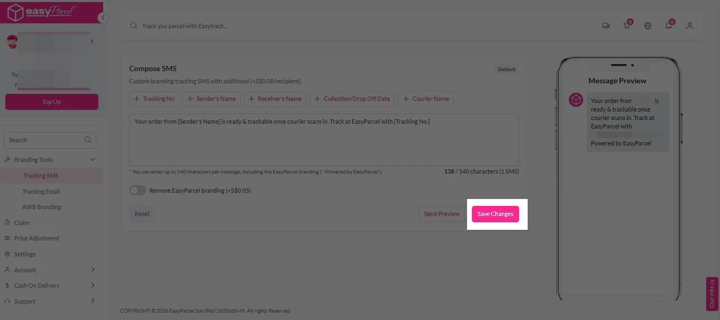
Task: Collapse the sidebar with arrow icon
Action: (x=103, y=18)
